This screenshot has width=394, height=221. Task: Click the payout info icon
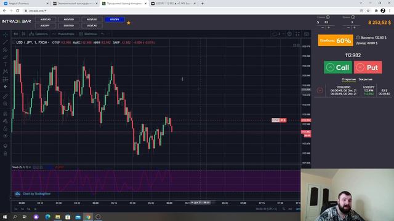(358, 37)
